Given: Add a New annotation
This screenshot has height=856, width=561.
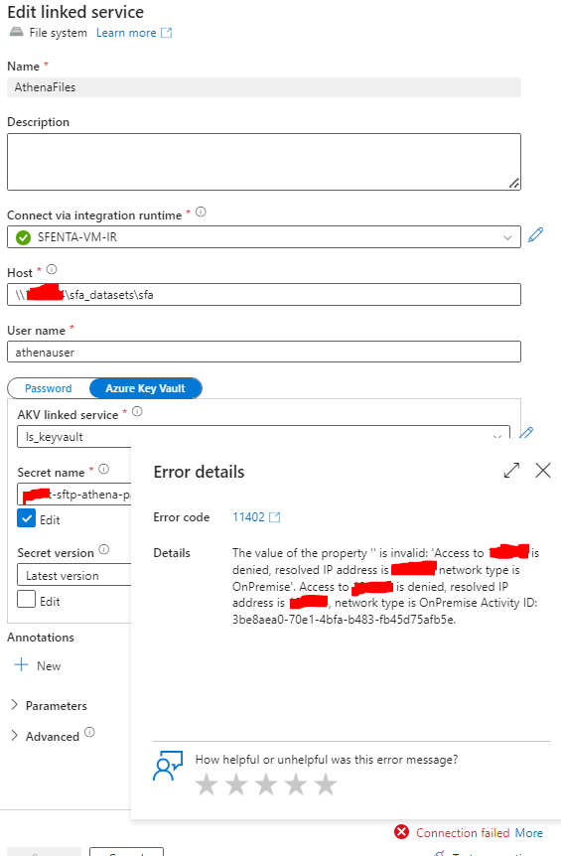Looking at the screenshot, I should [38, 665].
